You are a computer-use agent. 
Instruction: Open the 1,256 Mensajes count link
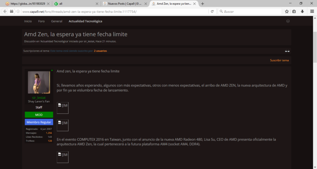pos(49,133)
